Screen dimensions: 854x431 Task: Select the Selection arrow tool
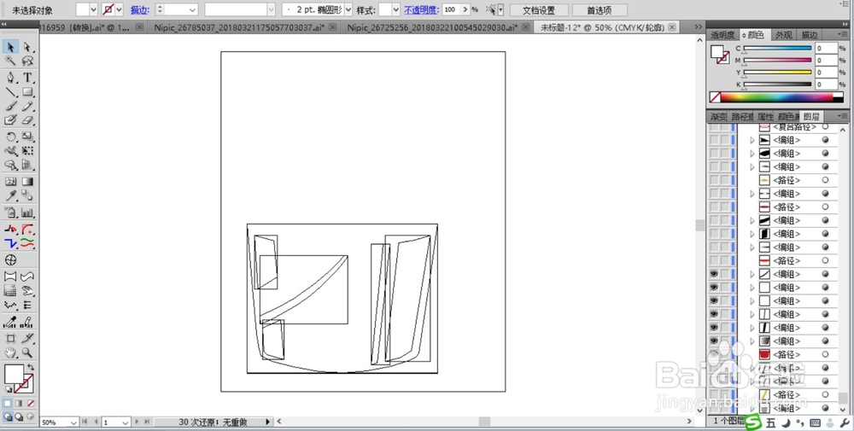pyautogui.click(x=10, y=47)
